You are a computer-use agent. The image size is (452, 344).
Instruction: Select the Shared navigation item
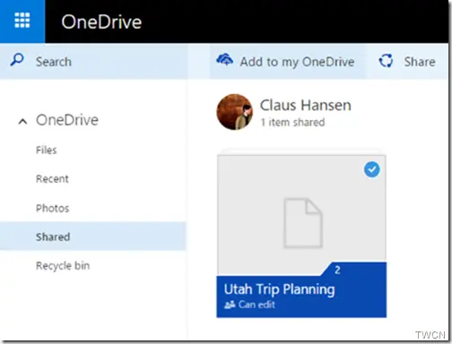click(x=92, y=236)
